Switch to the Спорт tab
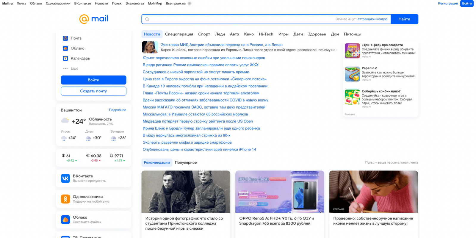476x238 pixels. (x=204, y=34)
